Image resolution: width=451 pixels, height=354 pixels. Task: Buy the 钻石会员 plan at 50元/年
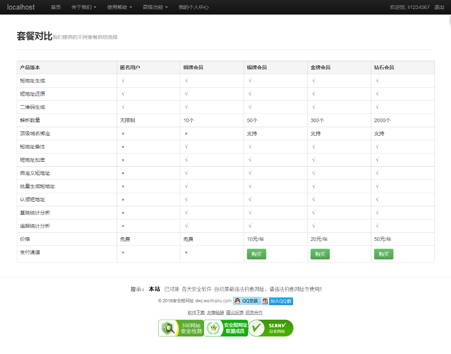[383, 254]
